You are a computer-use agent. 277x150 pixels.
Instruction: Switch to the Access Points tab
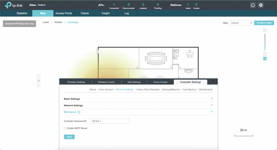click(x=64, y=13)
